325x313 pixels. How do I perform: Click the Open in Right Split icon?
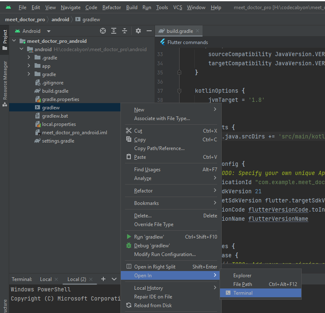[x=129, y=266]
